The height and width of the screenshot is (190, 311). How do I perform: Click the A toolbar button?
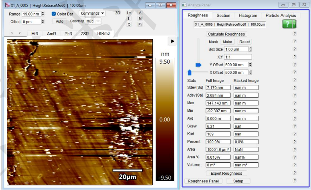(140, 13)
